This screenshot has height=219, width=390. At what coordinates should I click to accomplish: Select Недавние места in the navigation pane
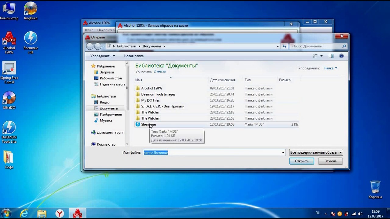click(x=109, y=84)
